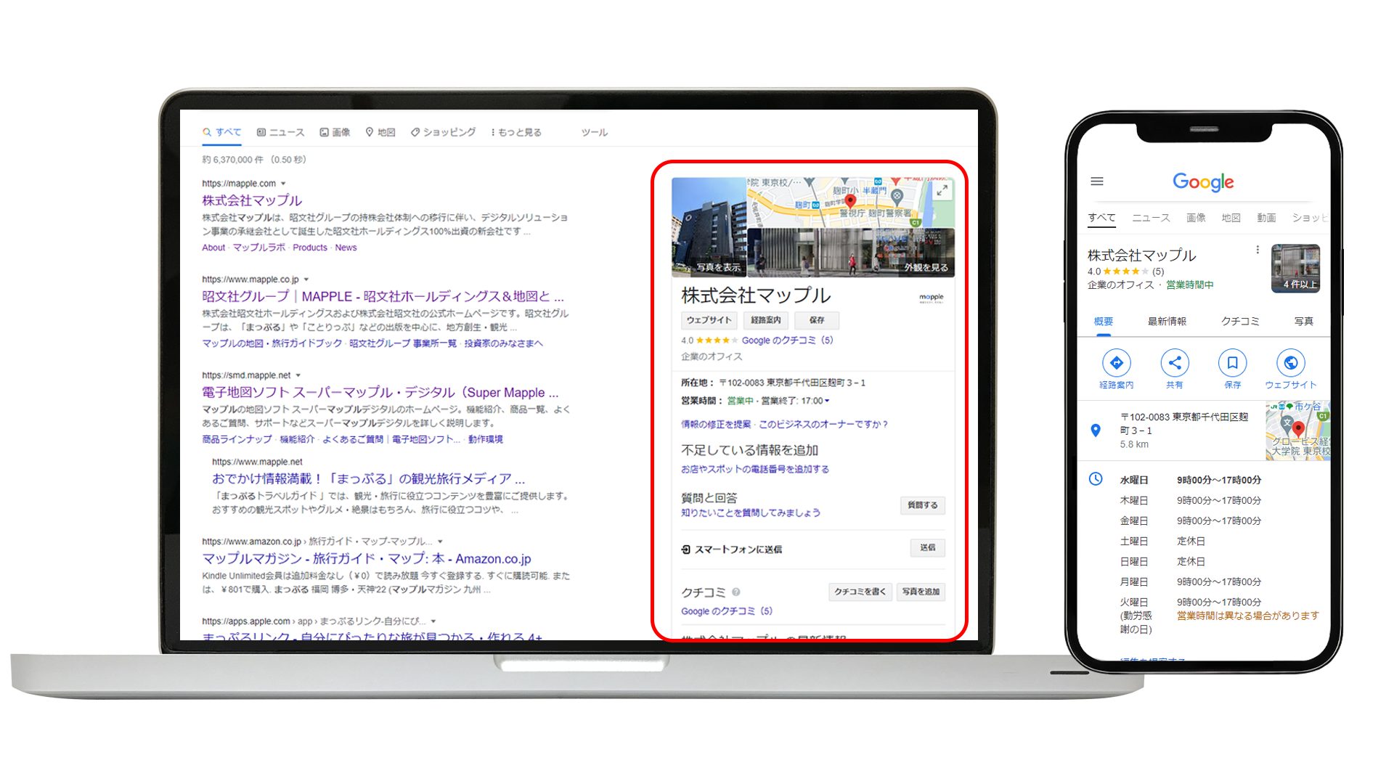Switch to the 画像 tab on laptop
Viewport: 1394px width, 784px height.
(x=335, y=132)
